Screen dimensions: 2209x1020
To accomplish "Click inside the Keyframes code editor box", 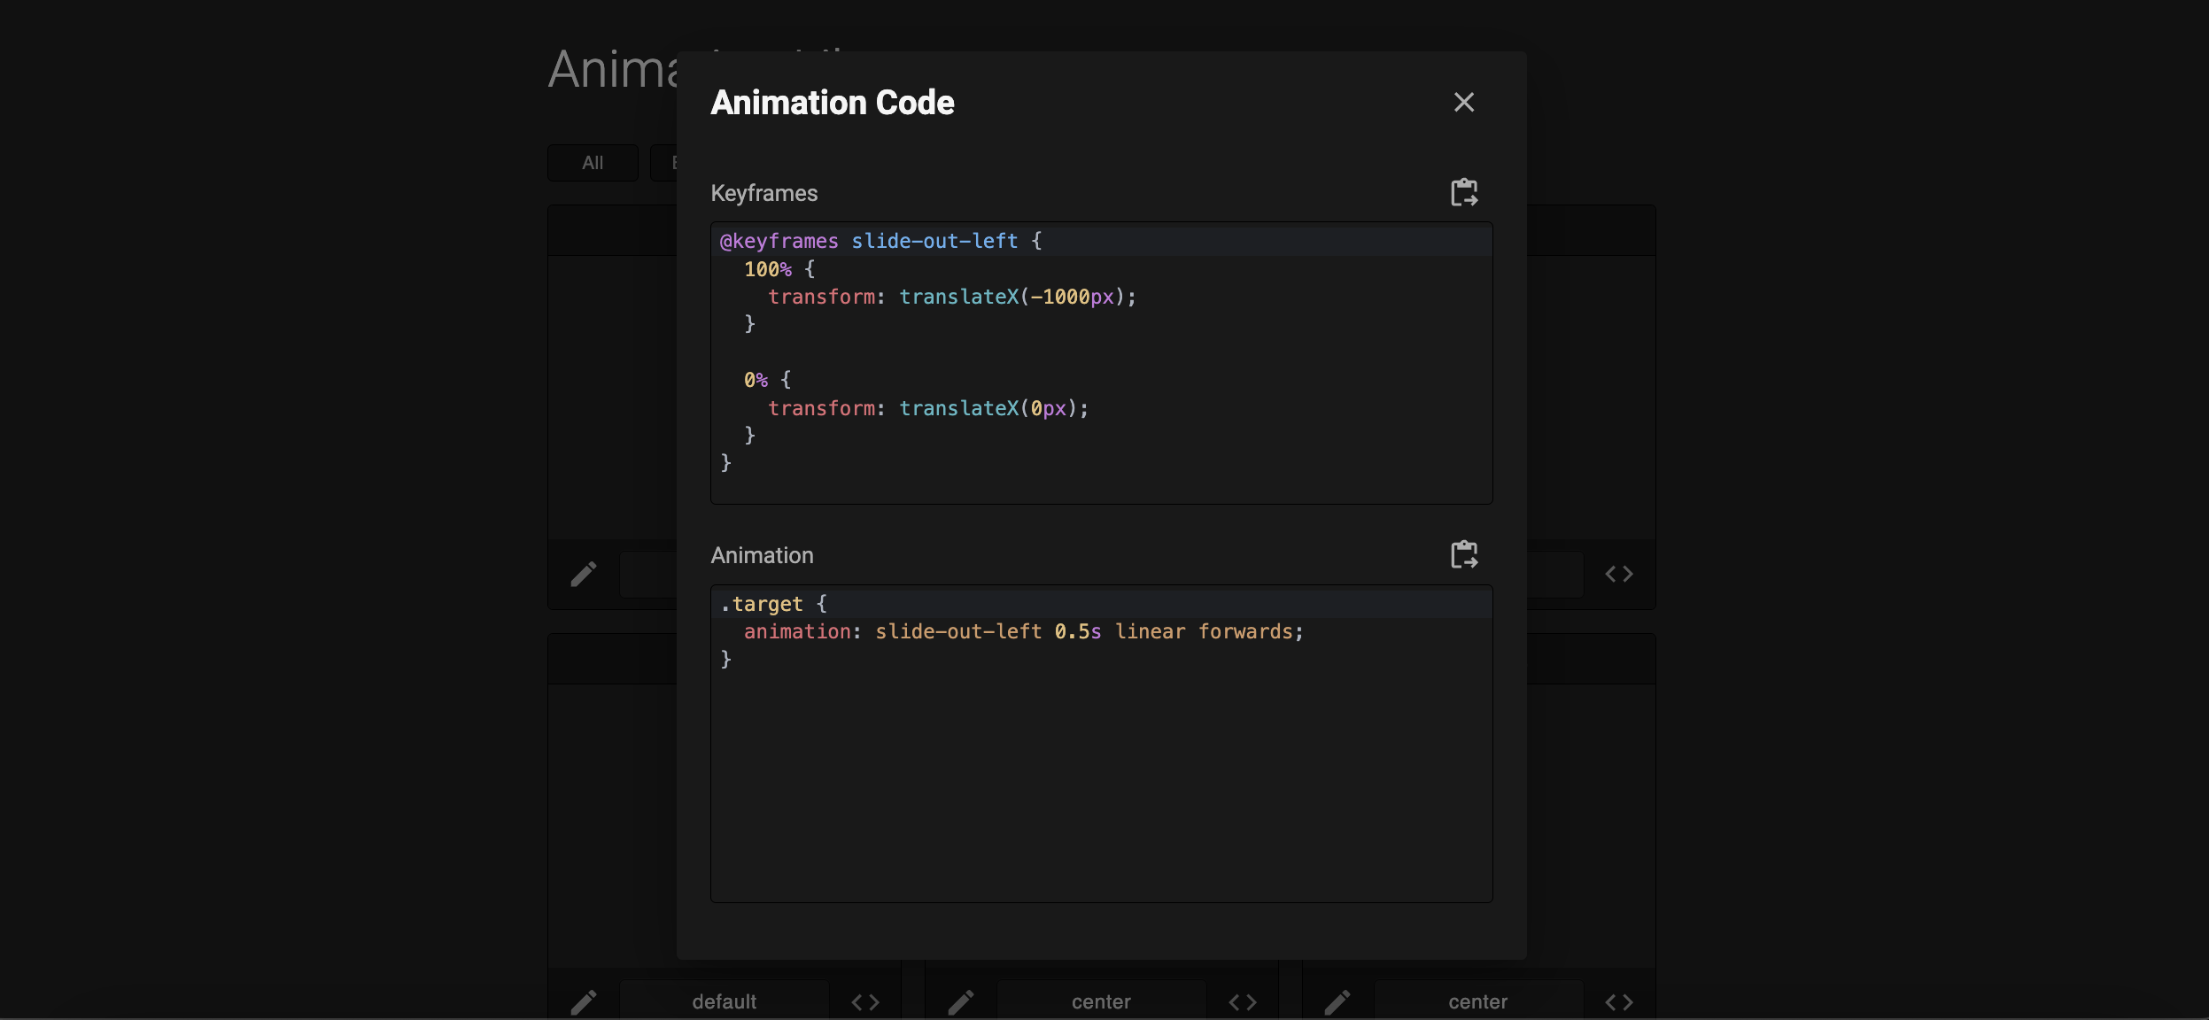I will click(x=1101, y=363).
